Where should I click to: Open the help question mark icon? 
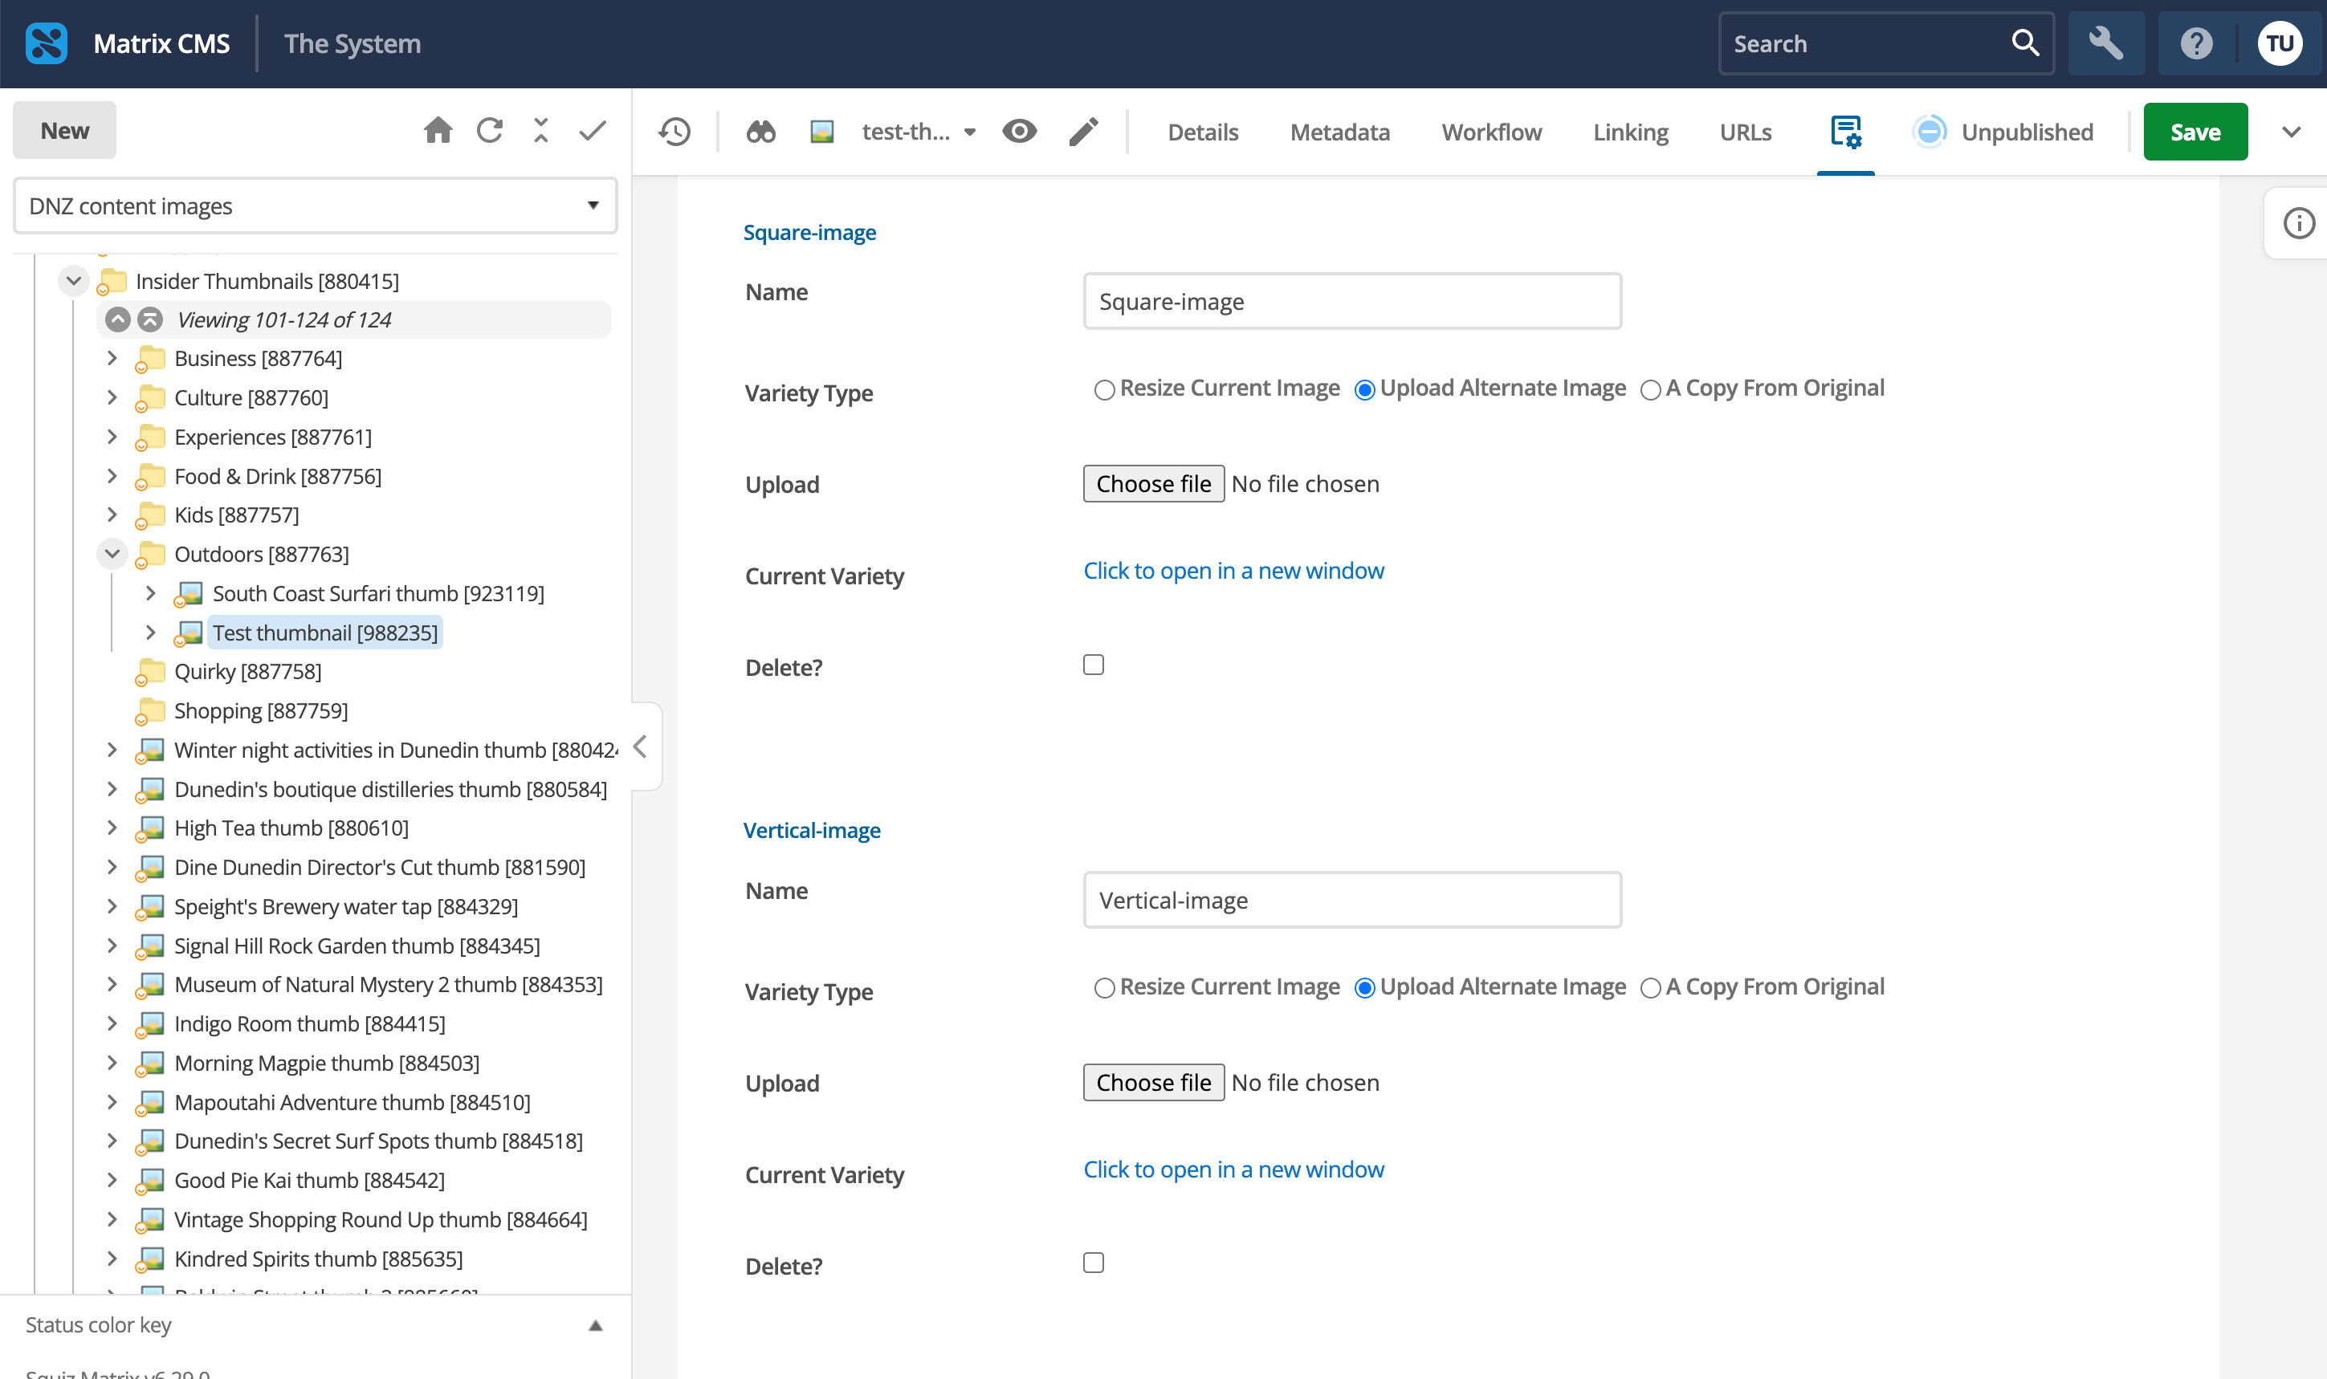tap(2196, 43)
